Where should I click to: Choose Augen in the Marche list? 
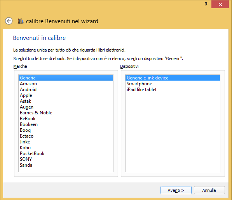66,107
